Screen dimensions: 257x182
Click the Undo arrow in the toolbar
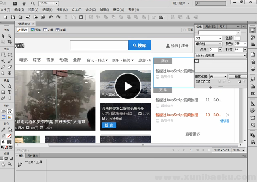pyautogui.click(x=51, y=17)
